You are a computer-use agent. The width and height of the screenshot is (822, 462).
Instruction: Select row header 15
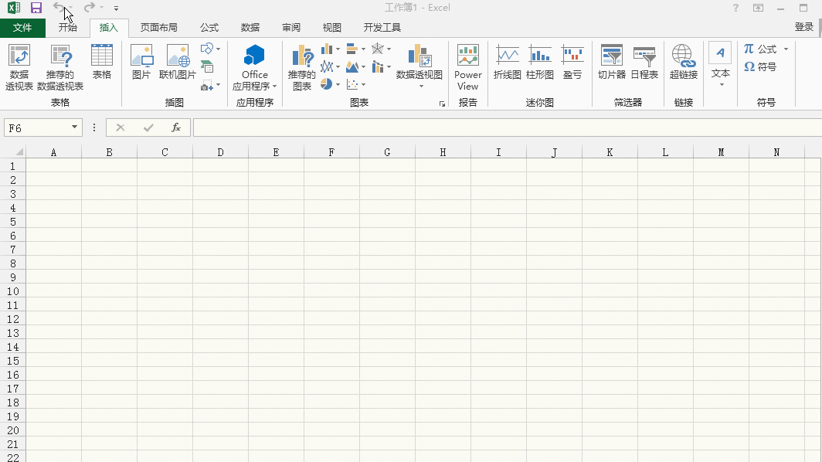[12, 361]
